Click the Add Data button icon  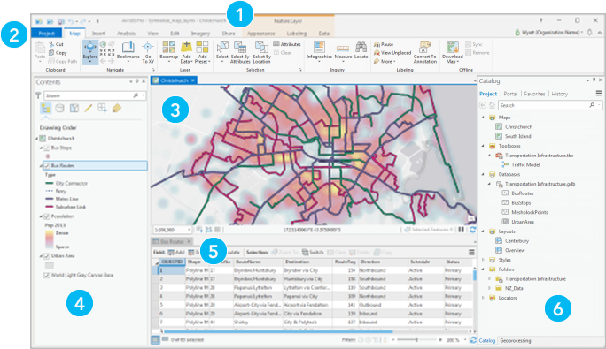(x=186, y=47)
